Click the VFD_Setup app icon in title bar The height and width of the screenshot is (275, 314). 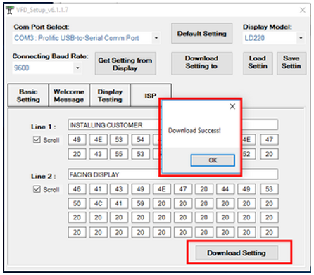coord(10,10)
